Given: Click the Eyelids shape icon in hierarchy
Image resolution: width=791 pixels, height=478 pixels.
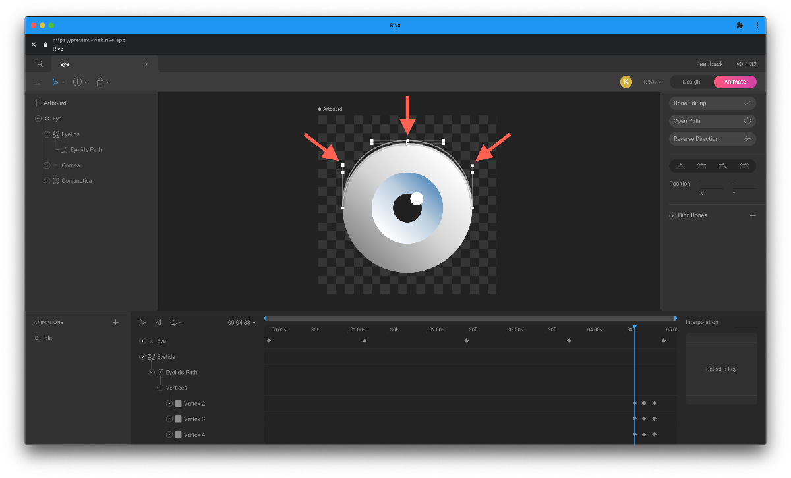Looking at the screenshot, I should tap(56, 134).
